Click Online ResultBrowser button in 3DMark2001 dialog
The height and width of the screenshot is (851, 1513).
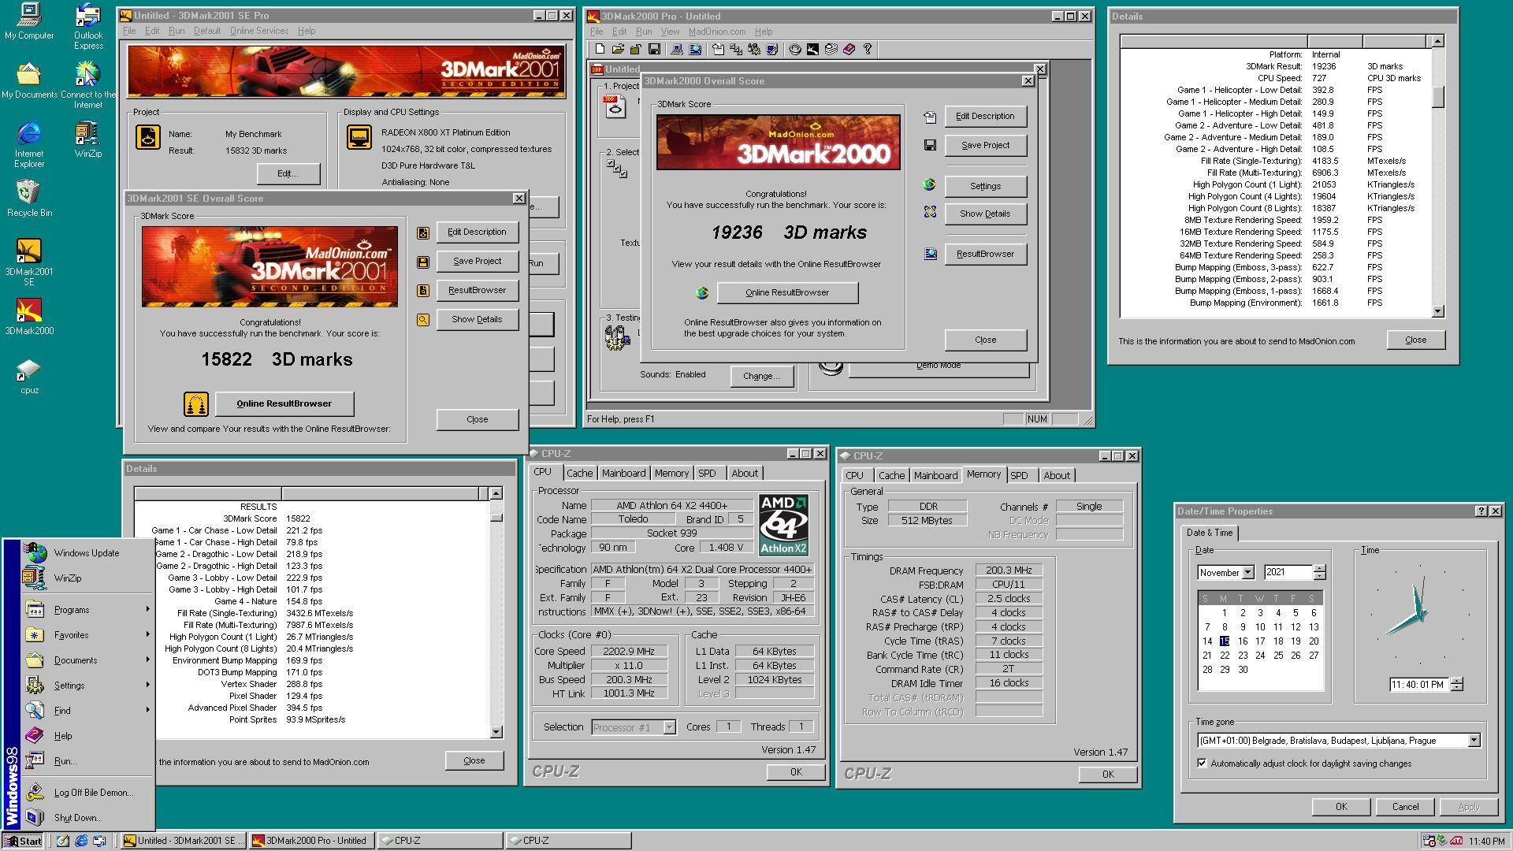point(284,403)
